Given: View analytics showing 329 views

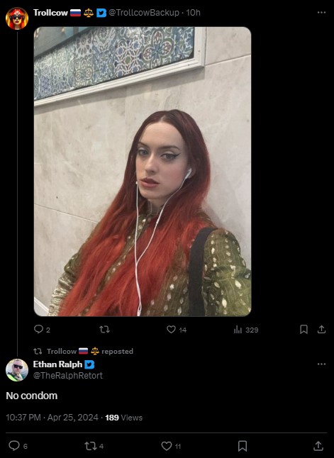Looking at the screenshot, I should point(246,330).
